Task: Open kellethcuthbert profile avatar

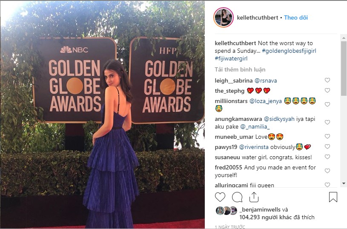Action: (x=224, y=17)
